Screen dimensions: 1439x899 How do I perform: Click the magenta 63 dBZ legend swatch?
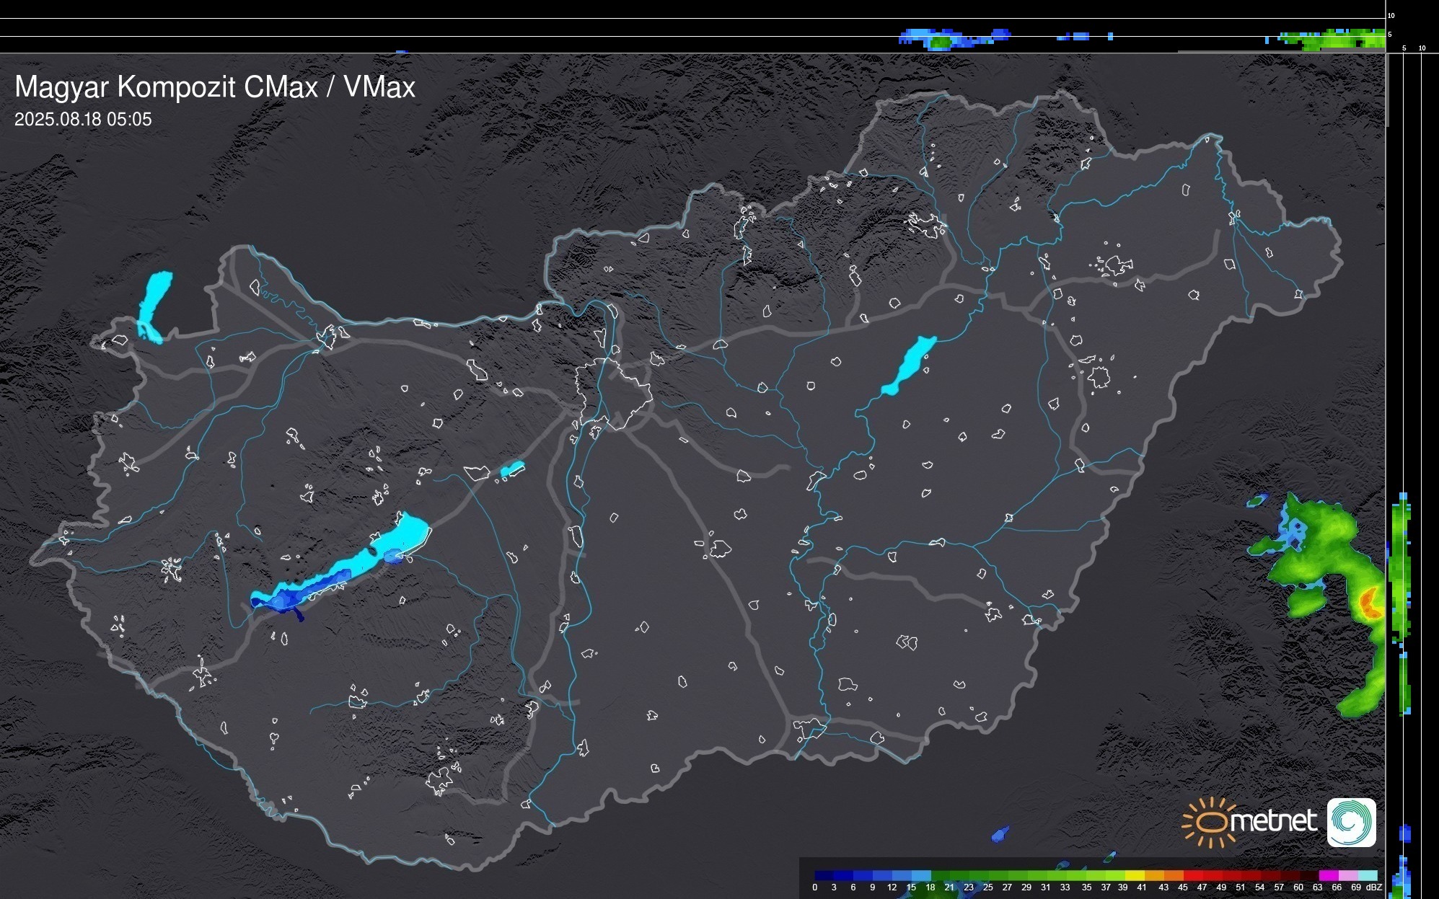(x=1327, y=876)
